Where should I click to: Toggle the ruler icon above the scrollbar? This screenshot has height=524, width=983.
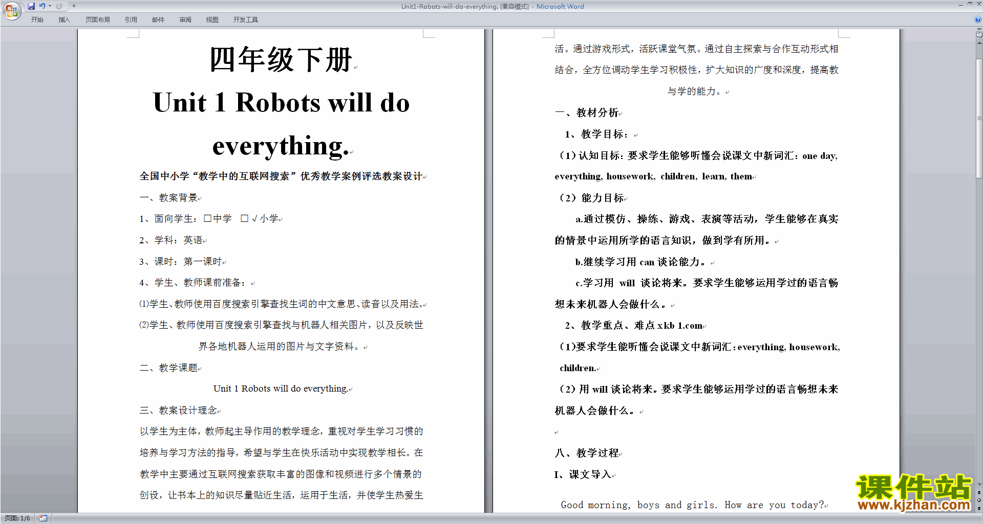pyautogui.click(x=979, y=35)
